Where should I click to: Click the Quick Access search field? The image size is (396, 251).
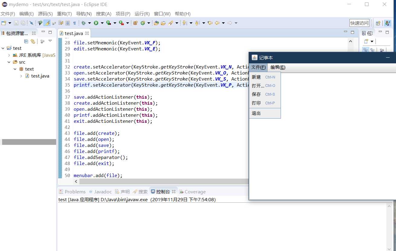[359, 23]
